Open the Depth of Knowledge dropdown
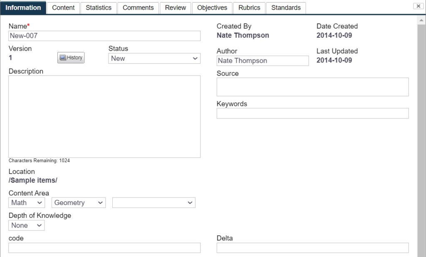This screenshot has height=257, width=426. pos(27,225)
